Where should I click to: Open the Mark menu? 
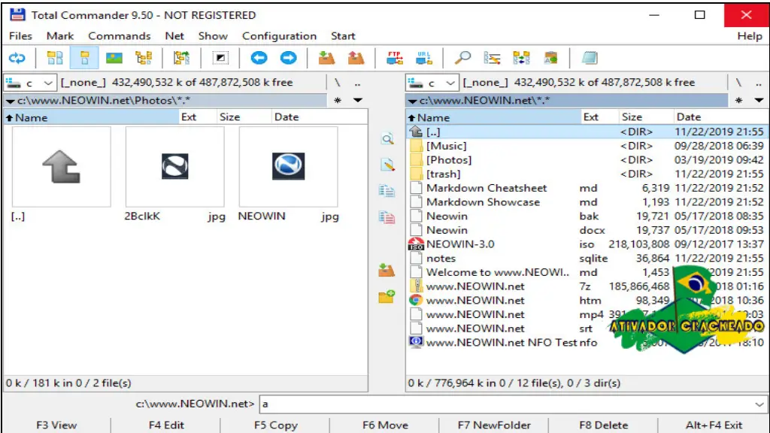point(60,36)
